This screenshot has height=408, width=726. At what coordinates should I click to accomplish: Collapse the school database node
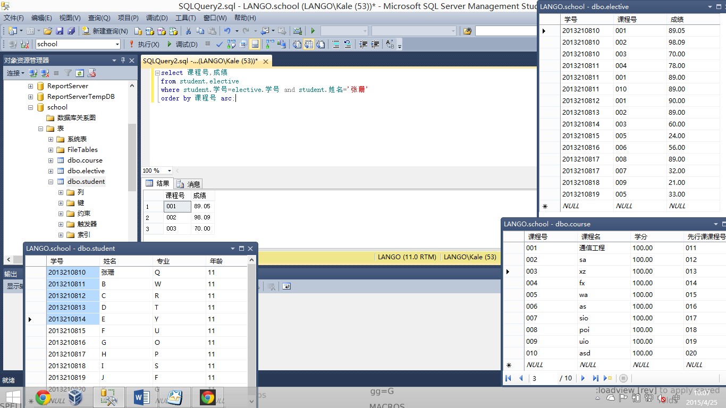[x=30, y=107]
